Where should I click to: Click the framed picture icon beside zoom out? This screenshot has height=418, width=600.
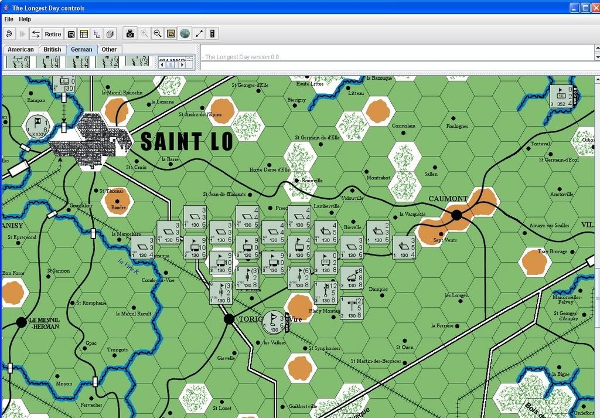click(x=171, y=33)
